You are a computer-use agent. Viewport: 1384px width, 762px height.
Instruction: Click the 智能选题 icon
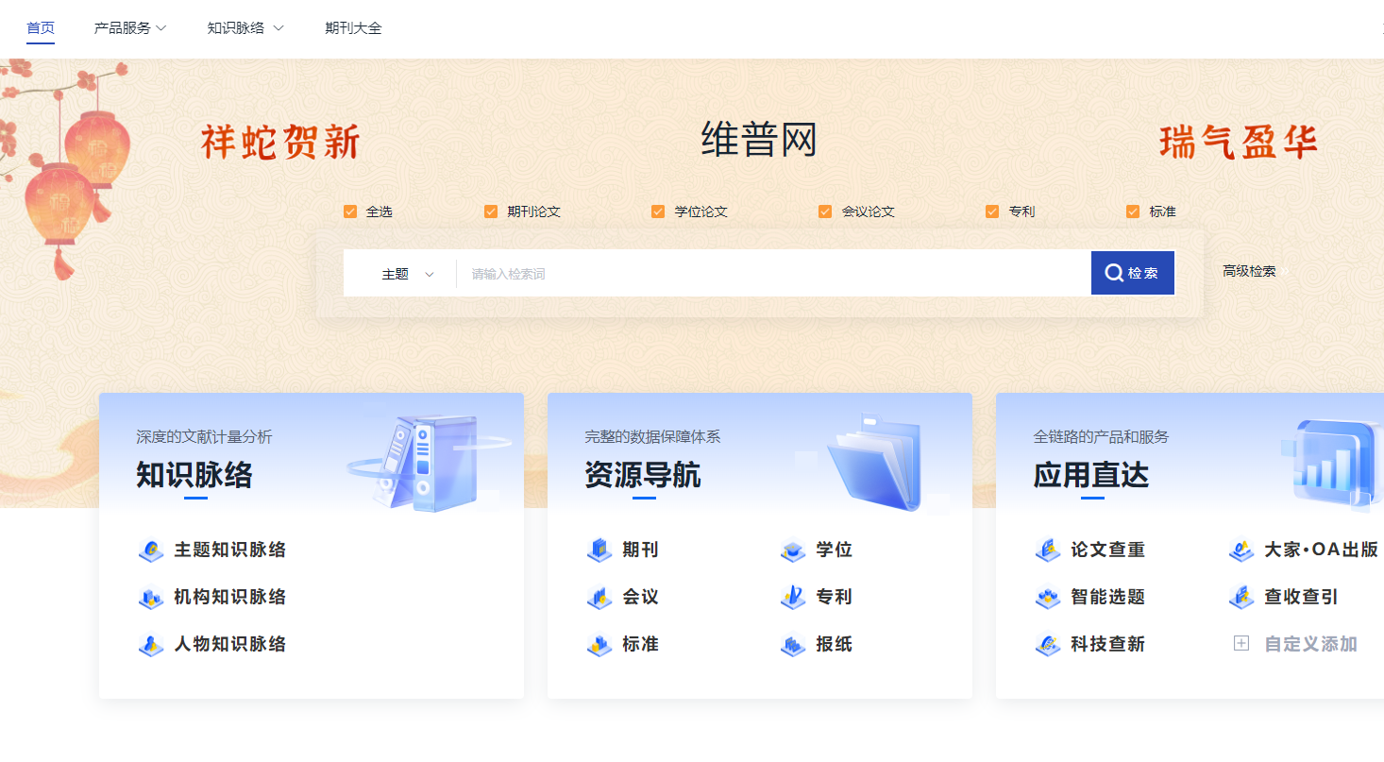click(x=1048, y=598)
